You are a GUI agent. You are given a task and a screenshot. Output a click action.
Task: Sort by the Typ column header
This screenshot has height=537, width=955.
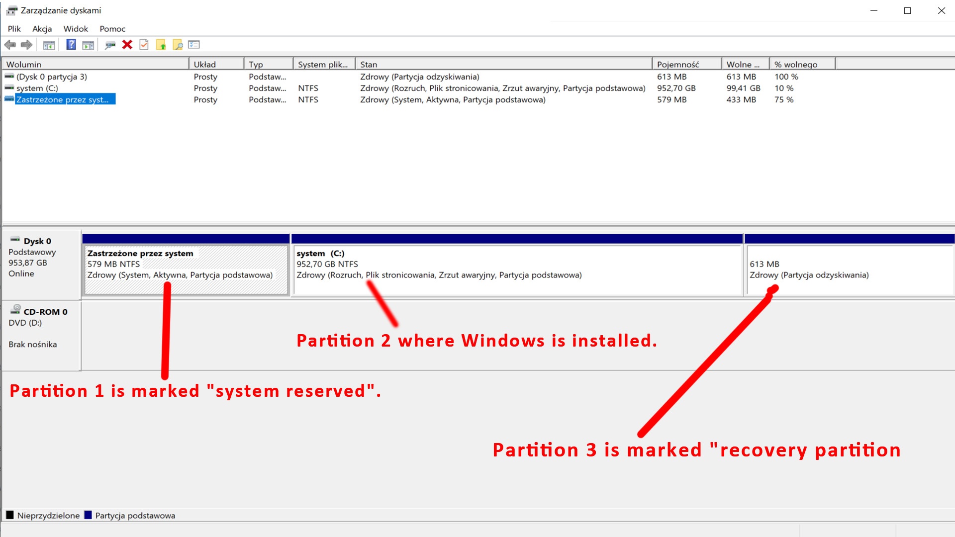pos(269,64)
